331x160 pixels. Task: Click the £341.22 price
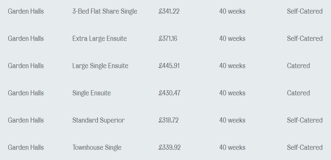169,11
